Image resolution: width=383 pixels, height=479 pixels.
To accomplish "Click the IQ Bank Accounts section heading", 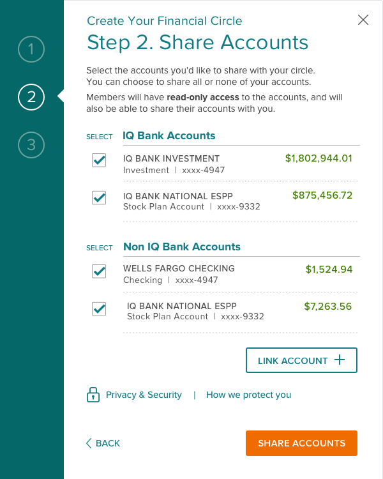I will coord(169,135).
